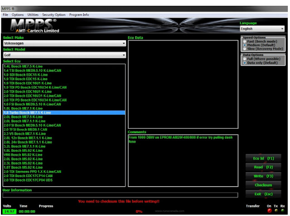Click the EPROM comment text in Comments

tap(180, 140)
